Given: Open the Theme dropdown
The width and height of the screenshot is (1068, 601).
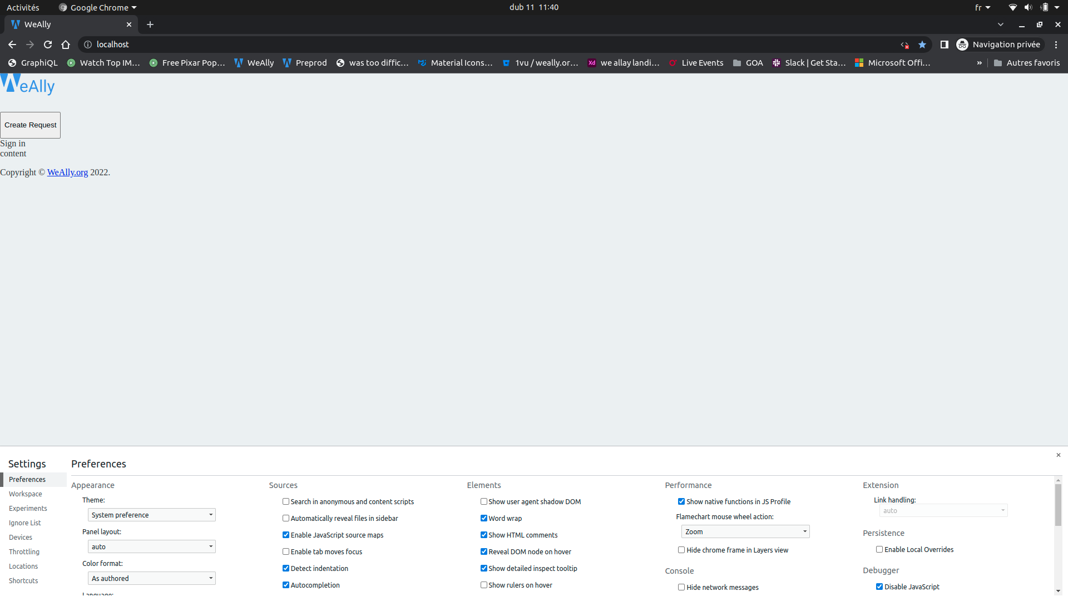Looking at the screenshot, I should (x=151, y=515).
